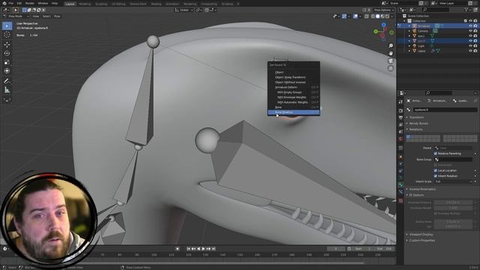Image resolution: width=480 pixels, height=270 pixels.
Task: Switch to the Animation workspace tab
Action: (x=172, y=4)
